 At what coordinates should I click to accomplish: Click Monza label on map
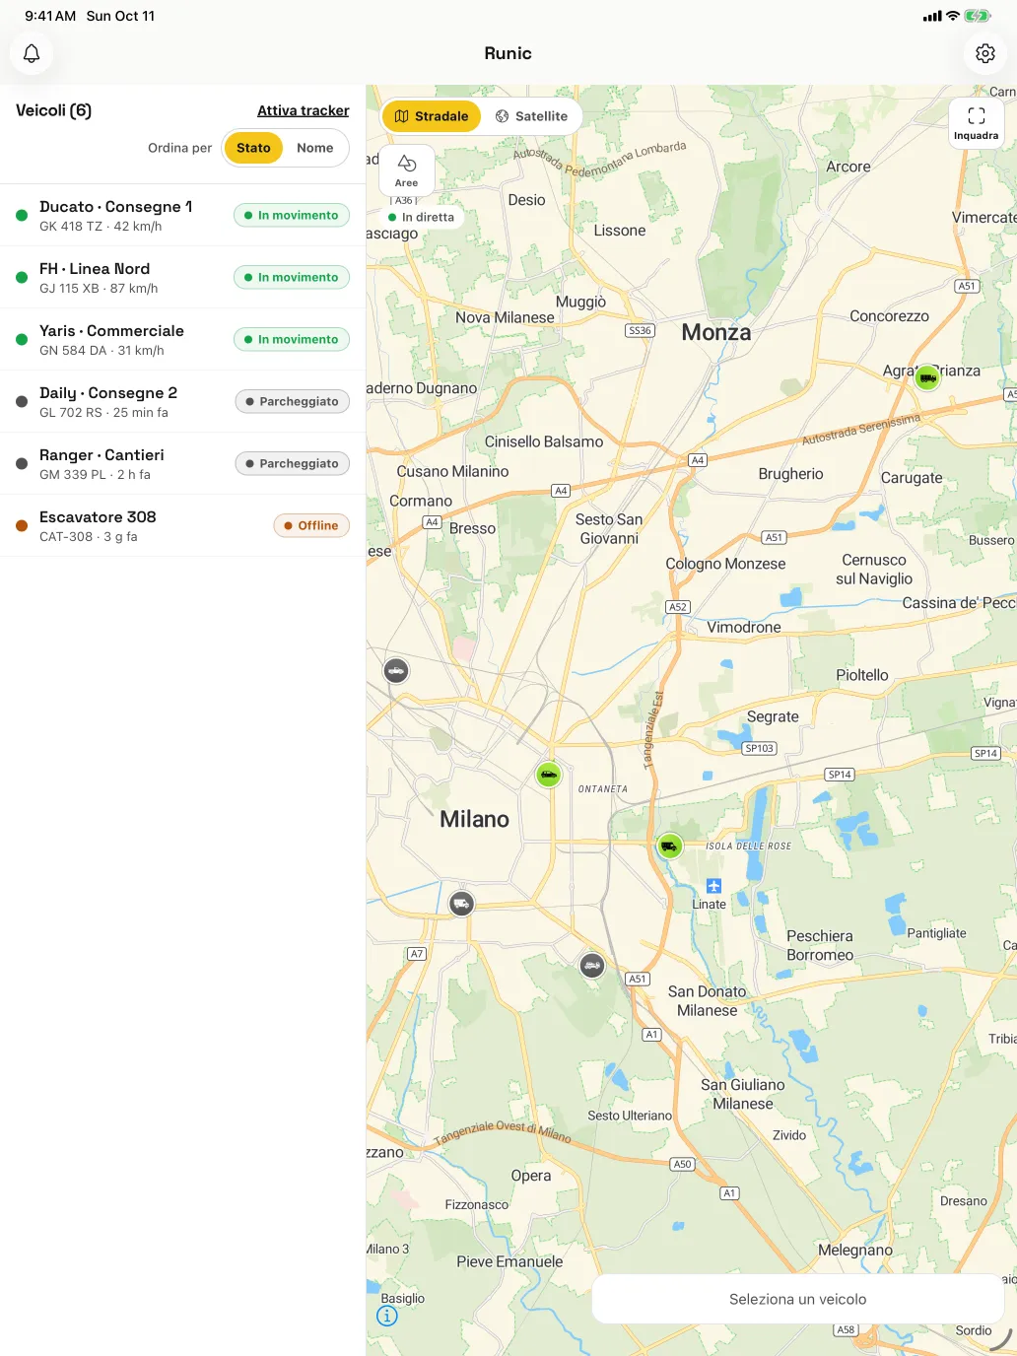click(716, 332)
